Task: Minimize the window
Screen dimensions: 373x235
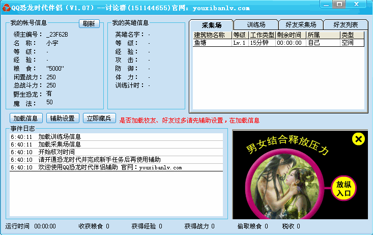Action: [x=326, y=5]
